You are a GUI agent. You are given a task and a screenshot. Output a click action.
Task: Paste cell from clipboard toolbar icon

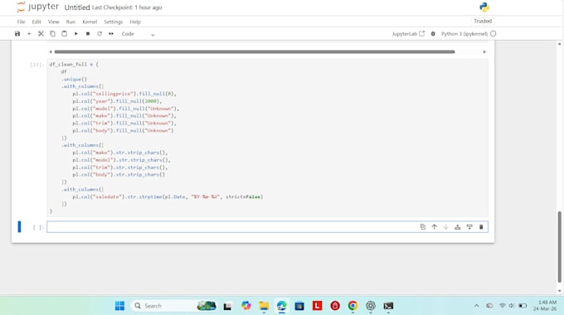tap(65, 34)
